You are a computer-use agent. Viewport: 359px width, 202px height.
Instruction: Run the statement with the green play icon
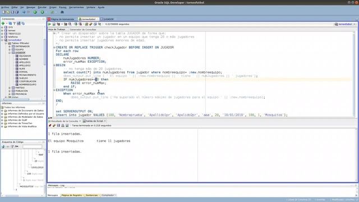49,24
